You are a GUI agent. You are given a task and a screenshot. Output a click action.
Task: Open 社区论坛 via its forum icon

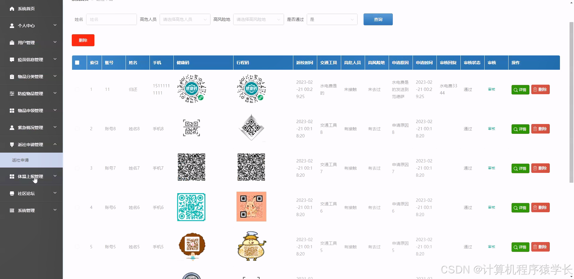pyautogui.click(x=12, y=193)
